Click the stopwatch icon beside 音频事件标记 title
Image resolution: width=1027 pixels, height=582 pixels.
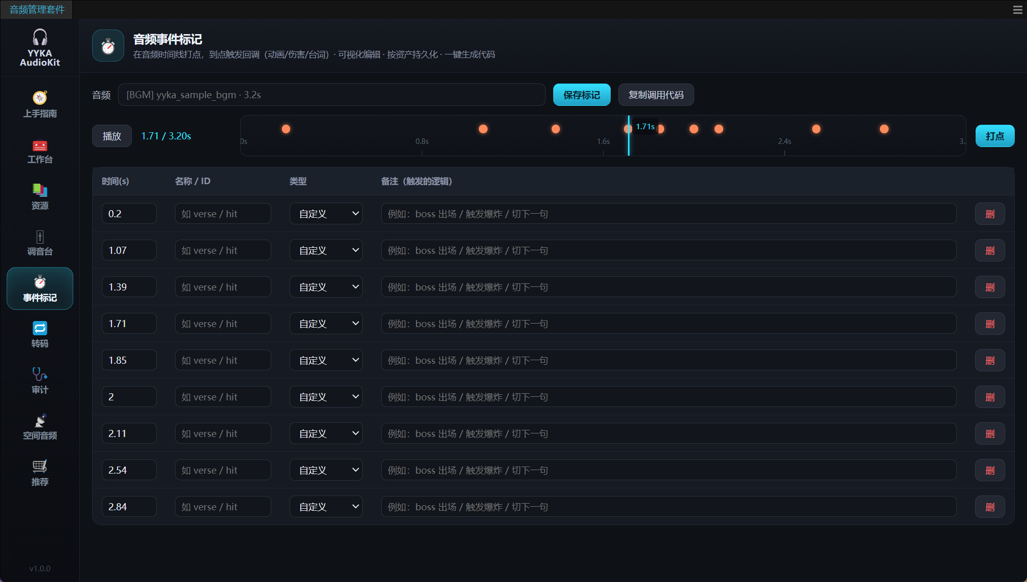tap(108, 46)
